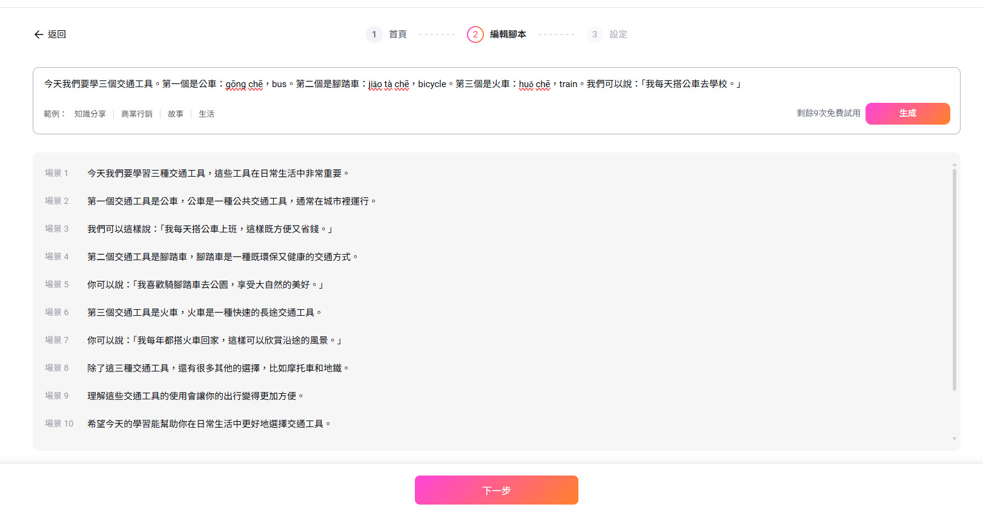Select scene 3 script line about 公車上班
Image resolution: width=983 pixels, height=510 pixels.
click(x=210, y=229)
